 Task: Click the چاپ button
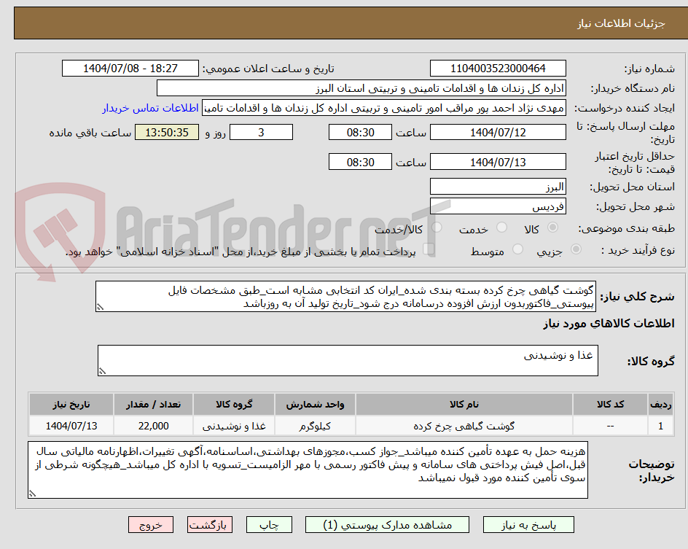[x=269, y=524]
